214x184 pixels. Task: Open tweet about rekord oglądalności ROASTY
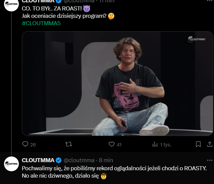114,168
